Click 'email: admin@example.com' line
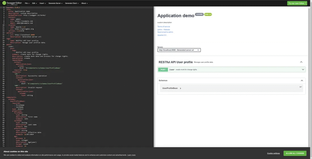This screenshot has height=159, width=312. [22, 23]
